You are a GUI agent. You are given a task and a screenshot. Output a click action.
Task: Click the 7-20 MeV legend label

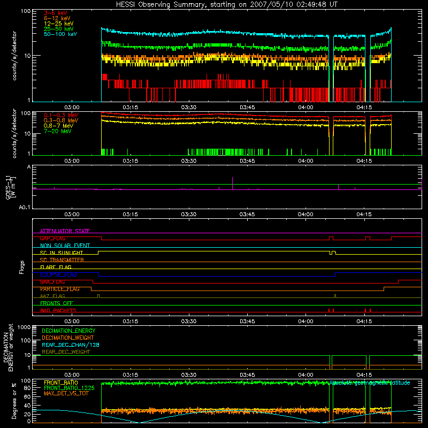[58, 131]
